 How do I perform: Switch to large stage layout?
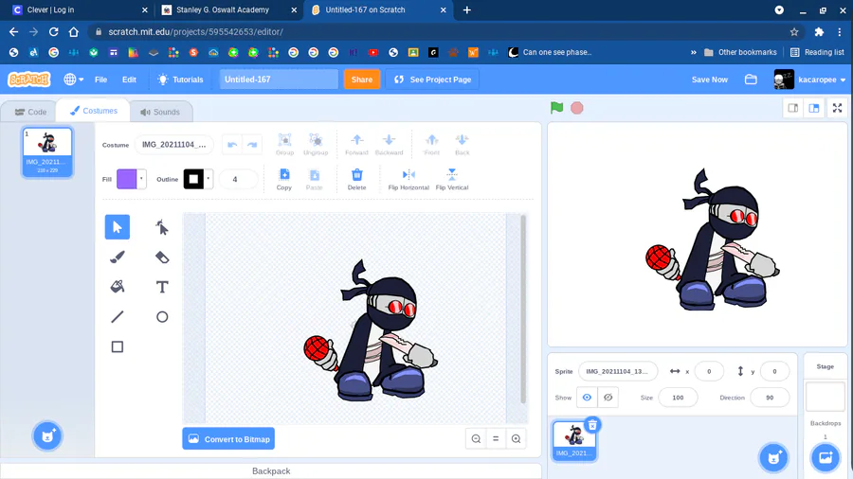point(814,108)
